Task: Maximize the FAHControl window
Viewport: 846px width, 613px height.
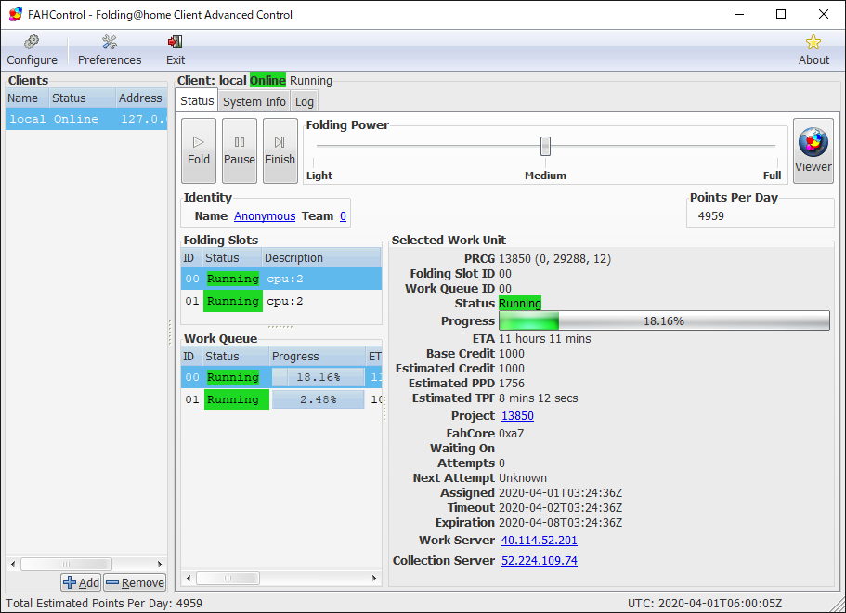Action: click(781, 15)
